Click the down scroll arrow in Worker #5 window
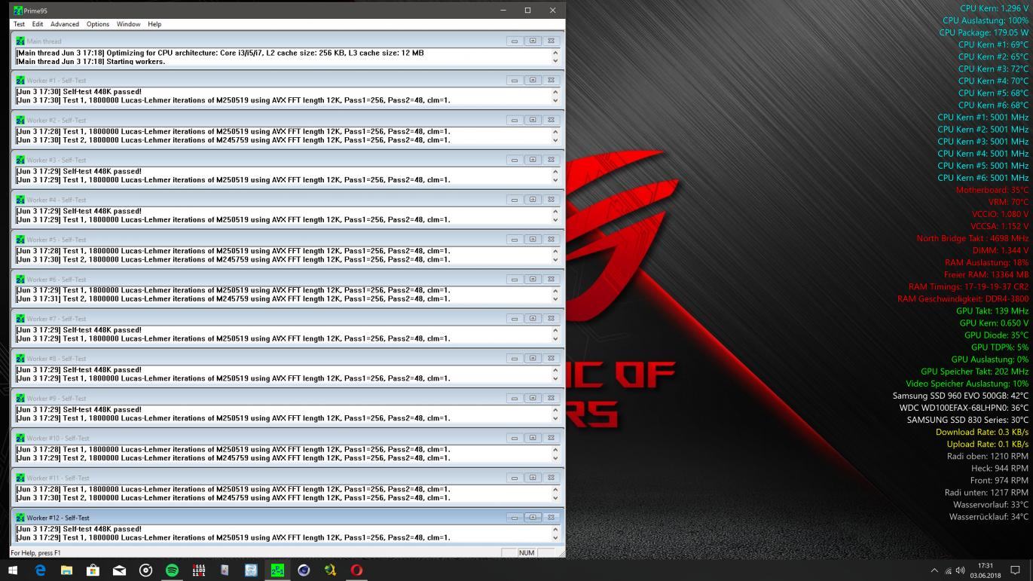1033x581 pixels. tap(555, 259)
